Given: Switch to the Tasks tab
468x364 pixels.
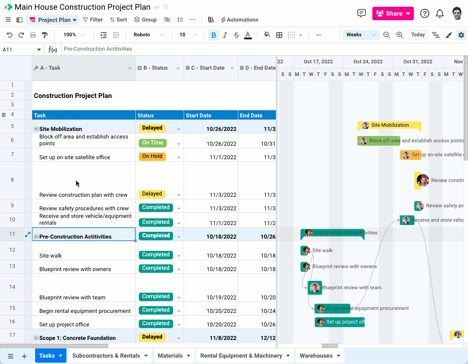Looking at the screenshot, I should tap(50, 356).
